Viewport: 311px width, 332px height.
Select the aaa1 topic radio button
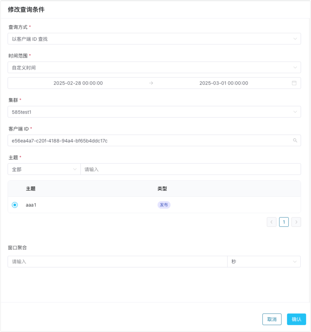[x=15, y=205]
